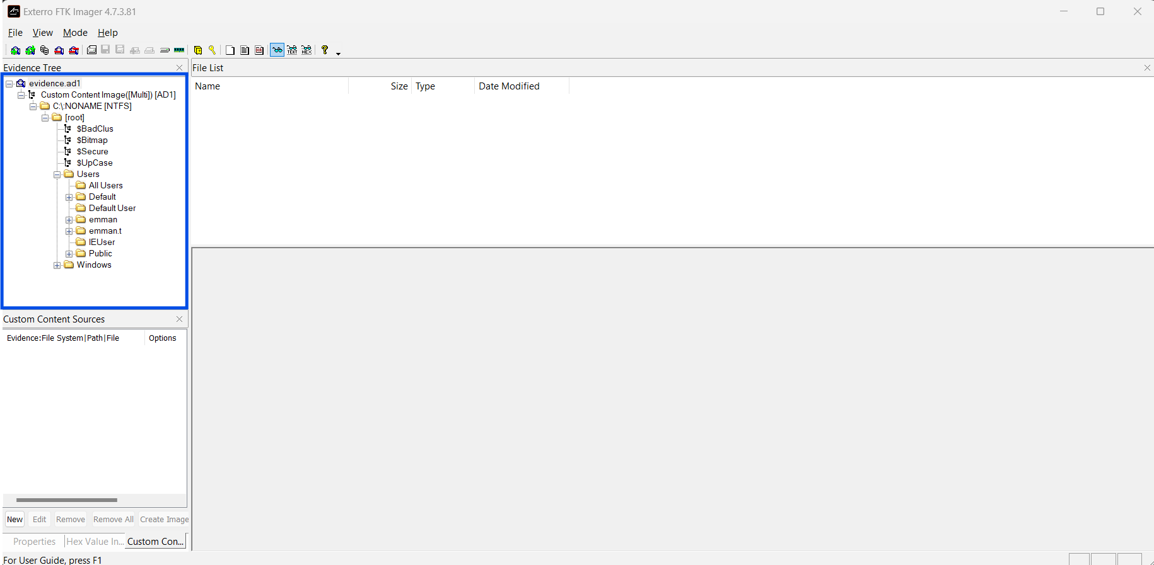Click the Export Directory Listing DIR icon
1154x565 pixels.
point(259,50)
